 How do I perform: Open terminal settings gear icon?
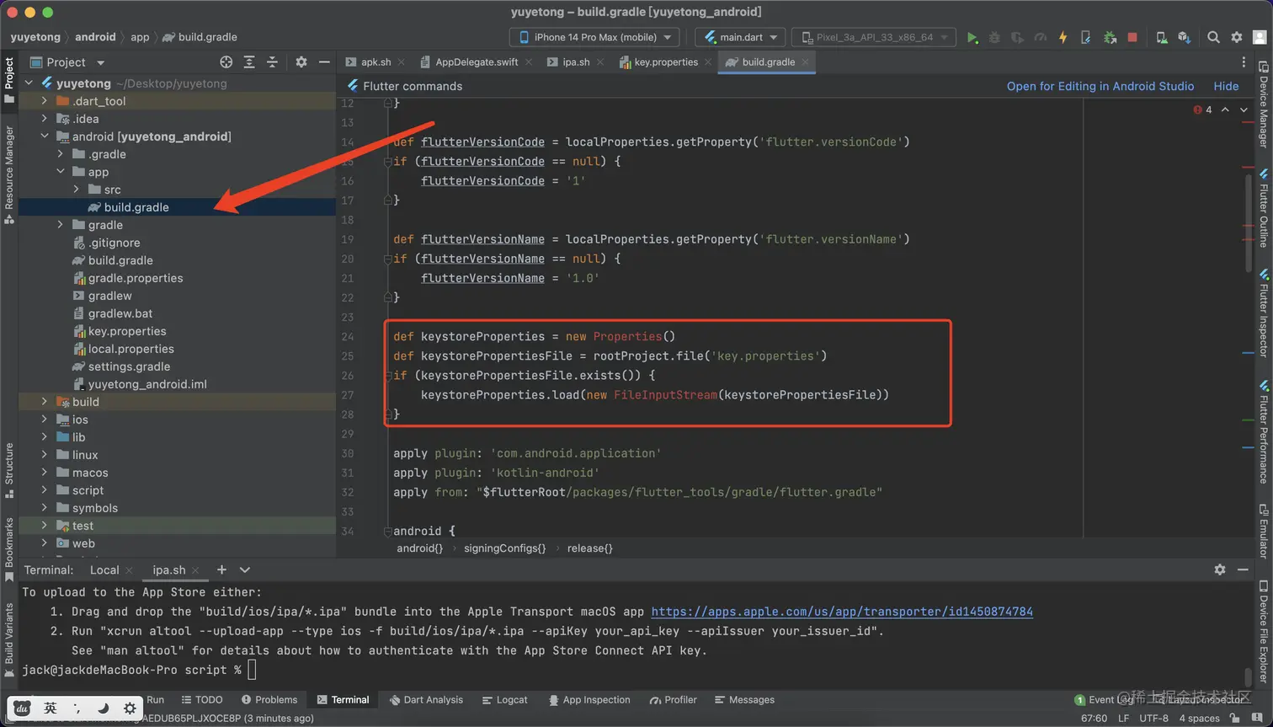click(x=1220, y=570)
